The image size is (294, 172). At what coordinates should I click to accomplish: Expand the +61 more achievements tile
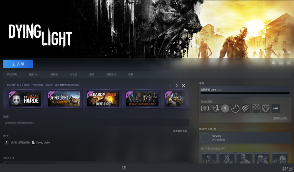click(276, 108)
